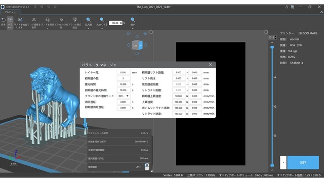
Task: Click the detect islands (ランドを検出) icon
Action: [20, 20]
